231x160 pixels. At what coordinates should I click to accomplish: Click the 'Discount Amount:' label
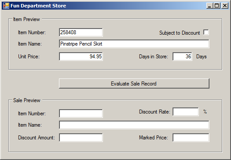point(37,138)
